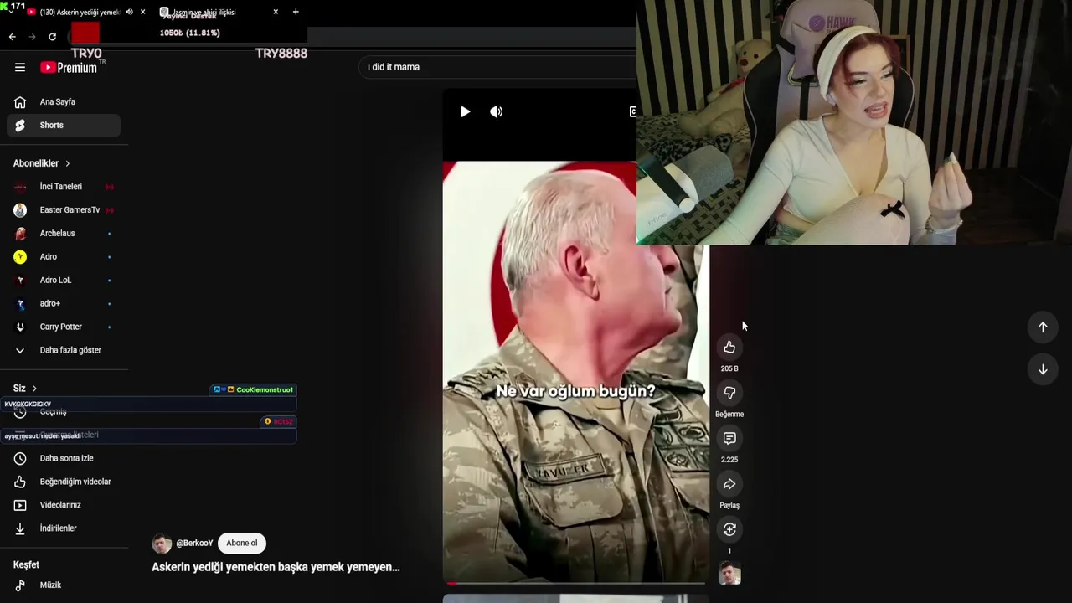Select Shorts in the sidebar
This screenshot has width=1072, height=603.
[64, 126]
